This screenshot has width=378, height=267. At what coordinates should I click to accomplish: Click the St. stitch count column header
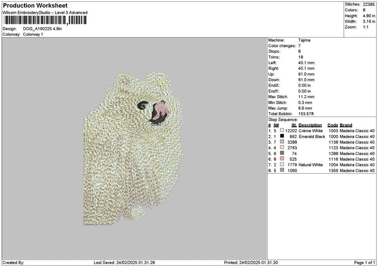294,125
